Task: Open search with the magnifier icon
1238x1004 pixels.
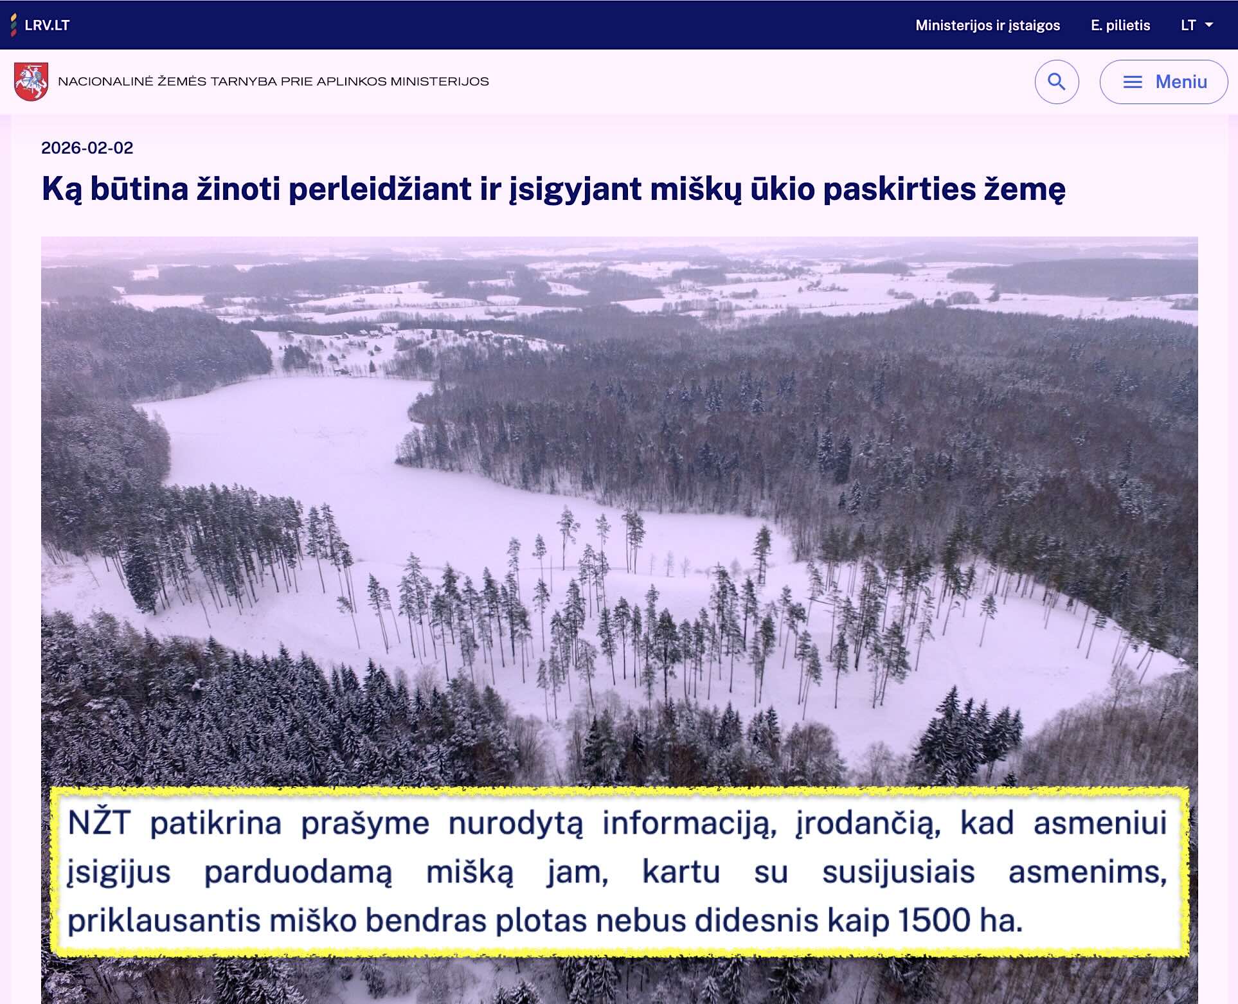Action: 1056,82
